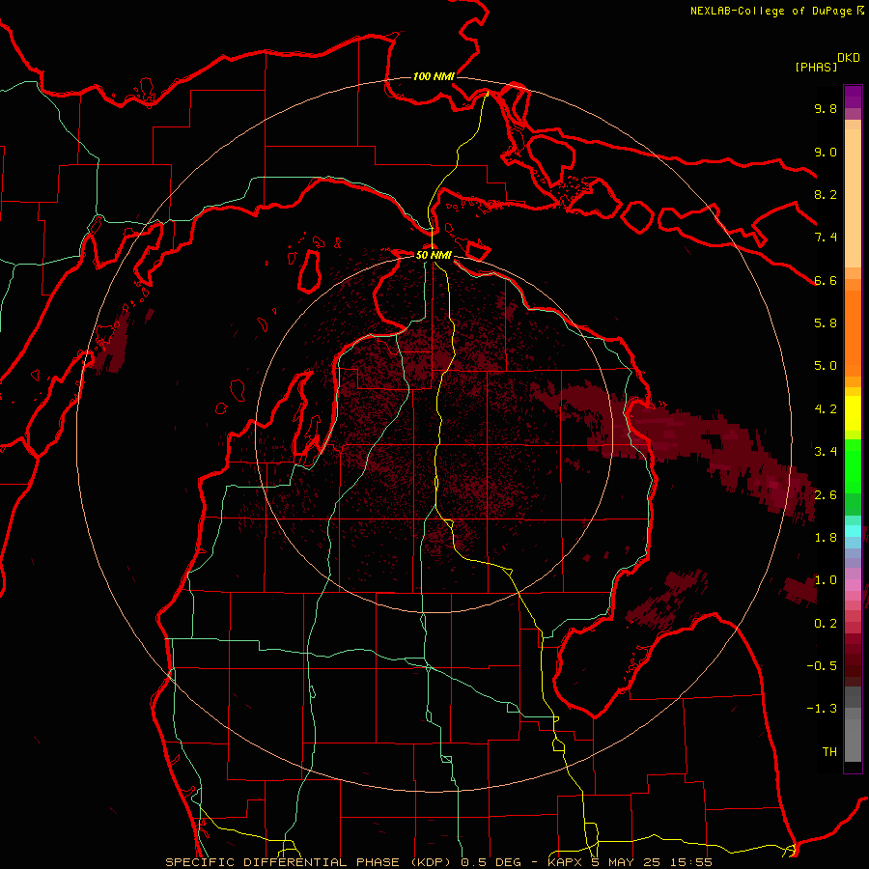Click the 5.8 scale value
Screen dimensions: 869x869
pos(826,323)
